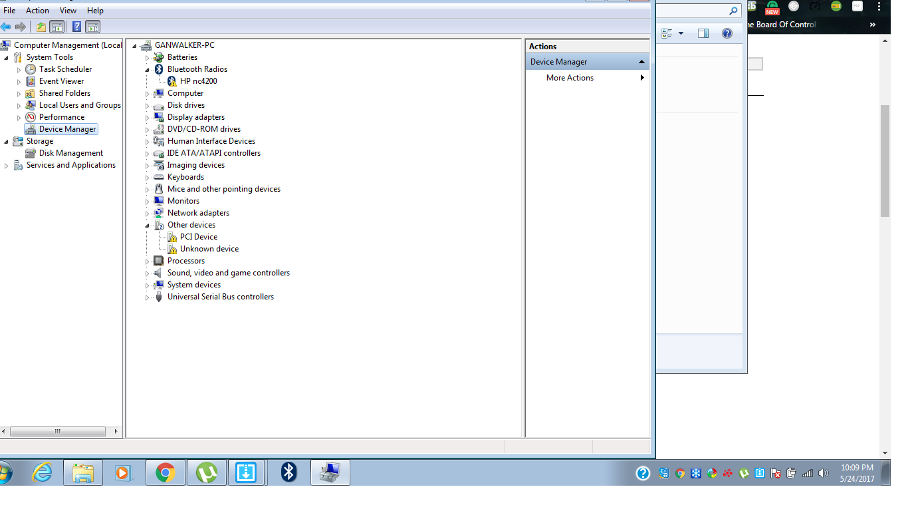908x511 pixels.
Task: Toggle the Show/Hide Console Tree toolbar button
Action: [x=57, y=27]
